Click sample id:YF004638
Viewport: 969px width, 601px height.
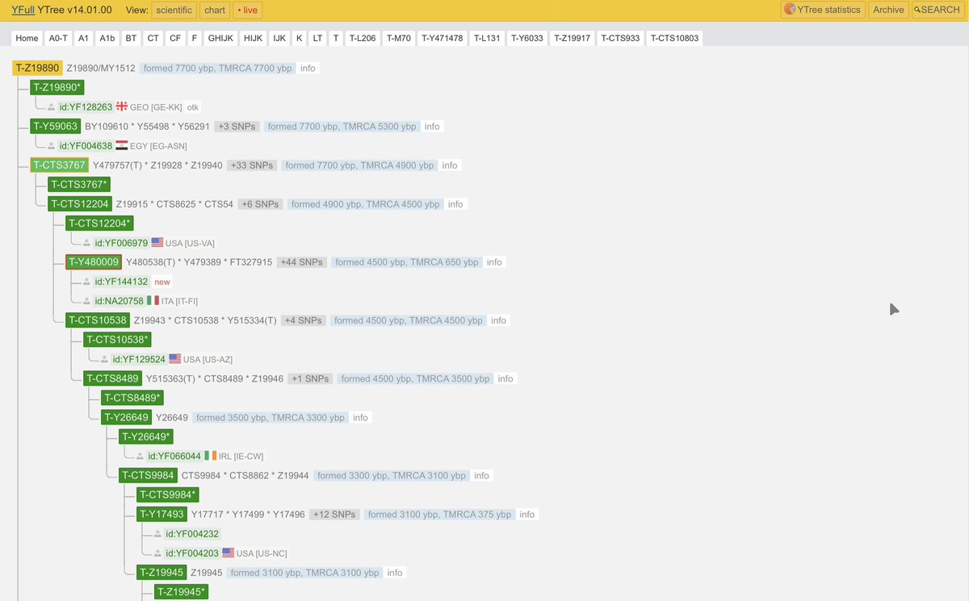(86, 145)
